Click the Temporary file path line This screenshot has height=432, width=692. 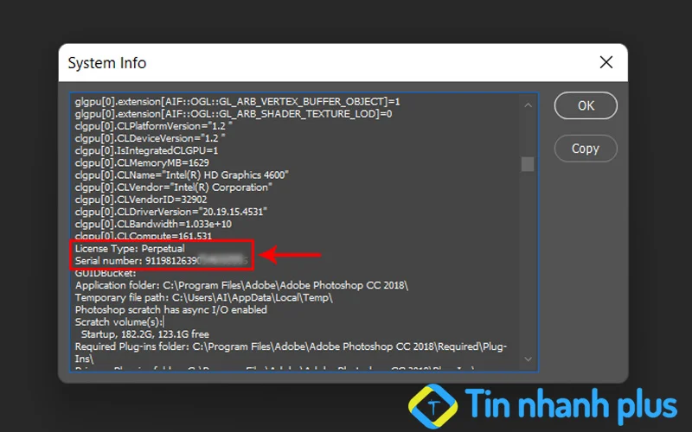[203, 297]
